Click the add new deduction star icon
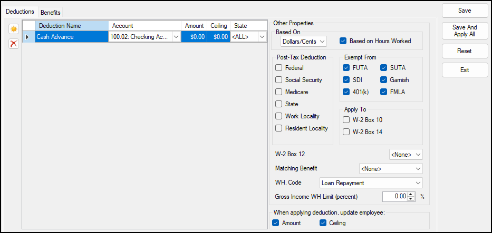Screen dimensions: 492x233 [14, 29]
